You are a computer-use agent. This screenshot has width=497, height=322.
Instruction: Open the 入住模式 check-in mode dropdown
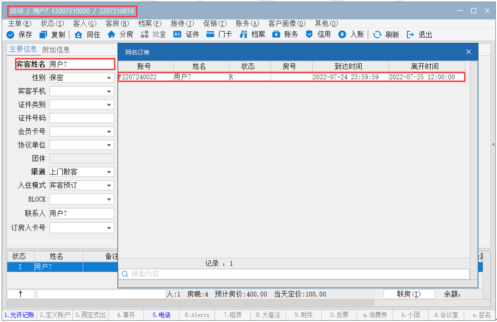[109, 186]
